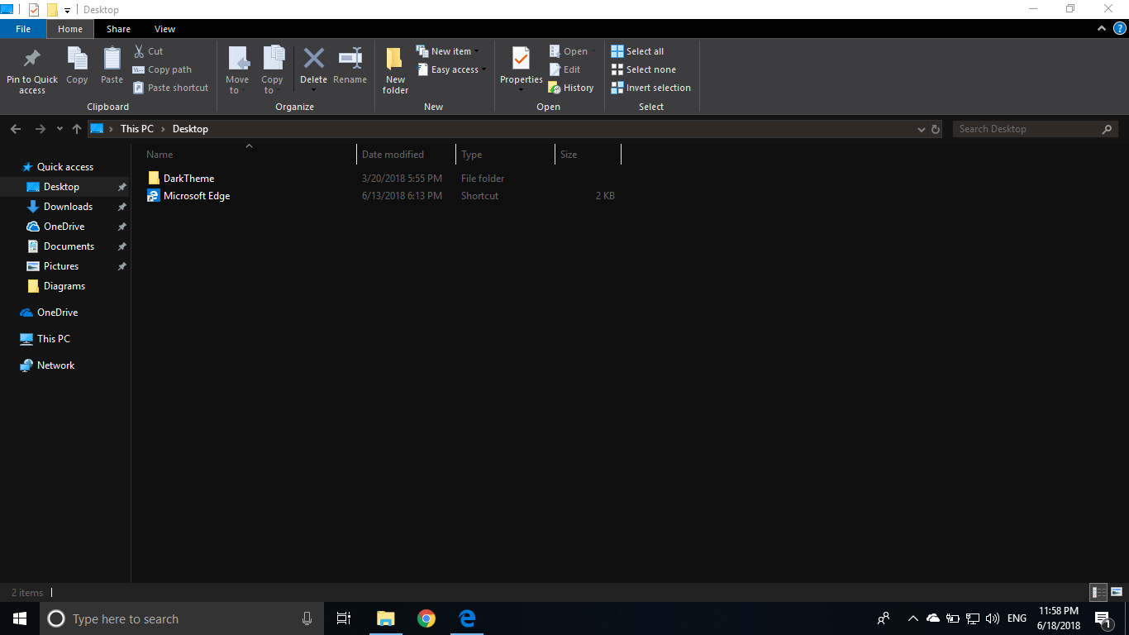1129x635 pixels.
Task: Open Task View on taskbar
Action: pos(344,618)
